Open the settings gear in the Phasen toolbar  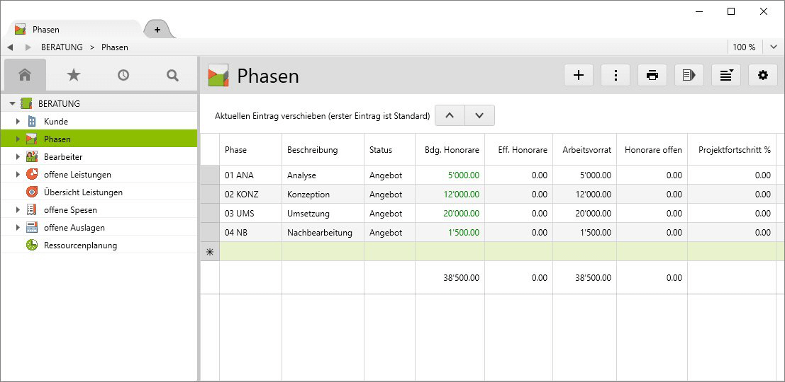coord(763,75)
